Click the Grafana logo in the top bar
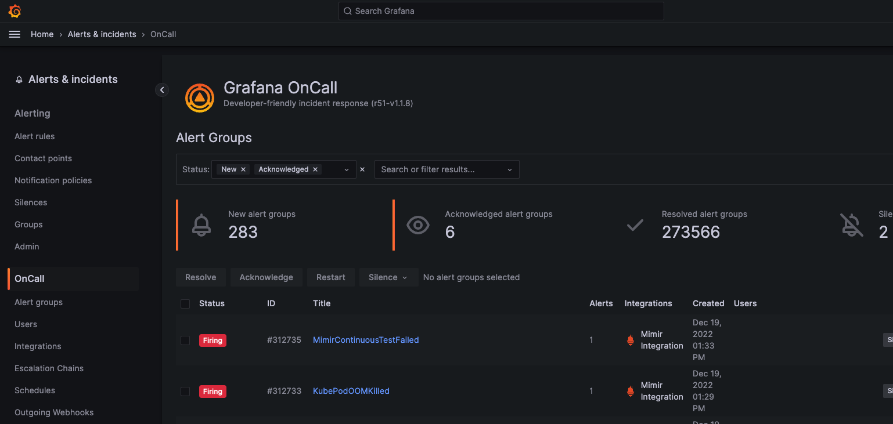The image size is (893, 424). click(14, 10)
